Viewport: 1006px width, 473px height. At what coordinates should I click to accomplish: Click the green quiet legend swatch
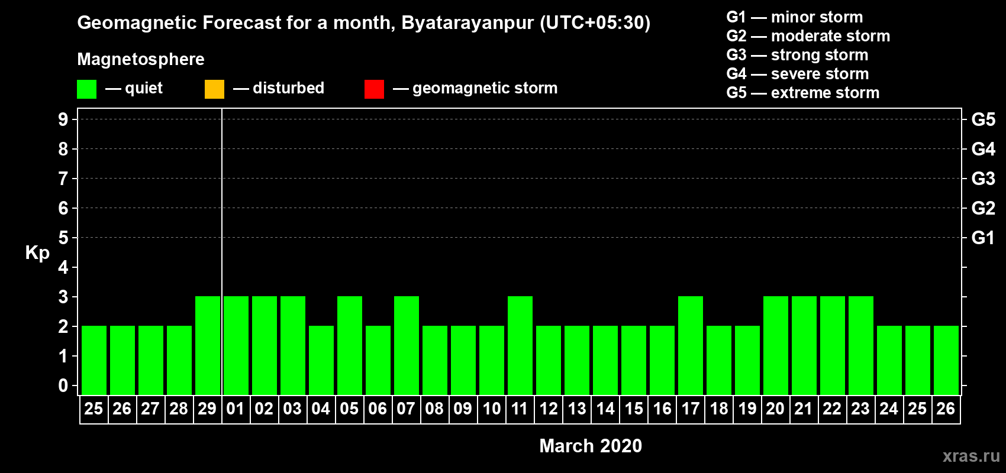pos(86,89)
